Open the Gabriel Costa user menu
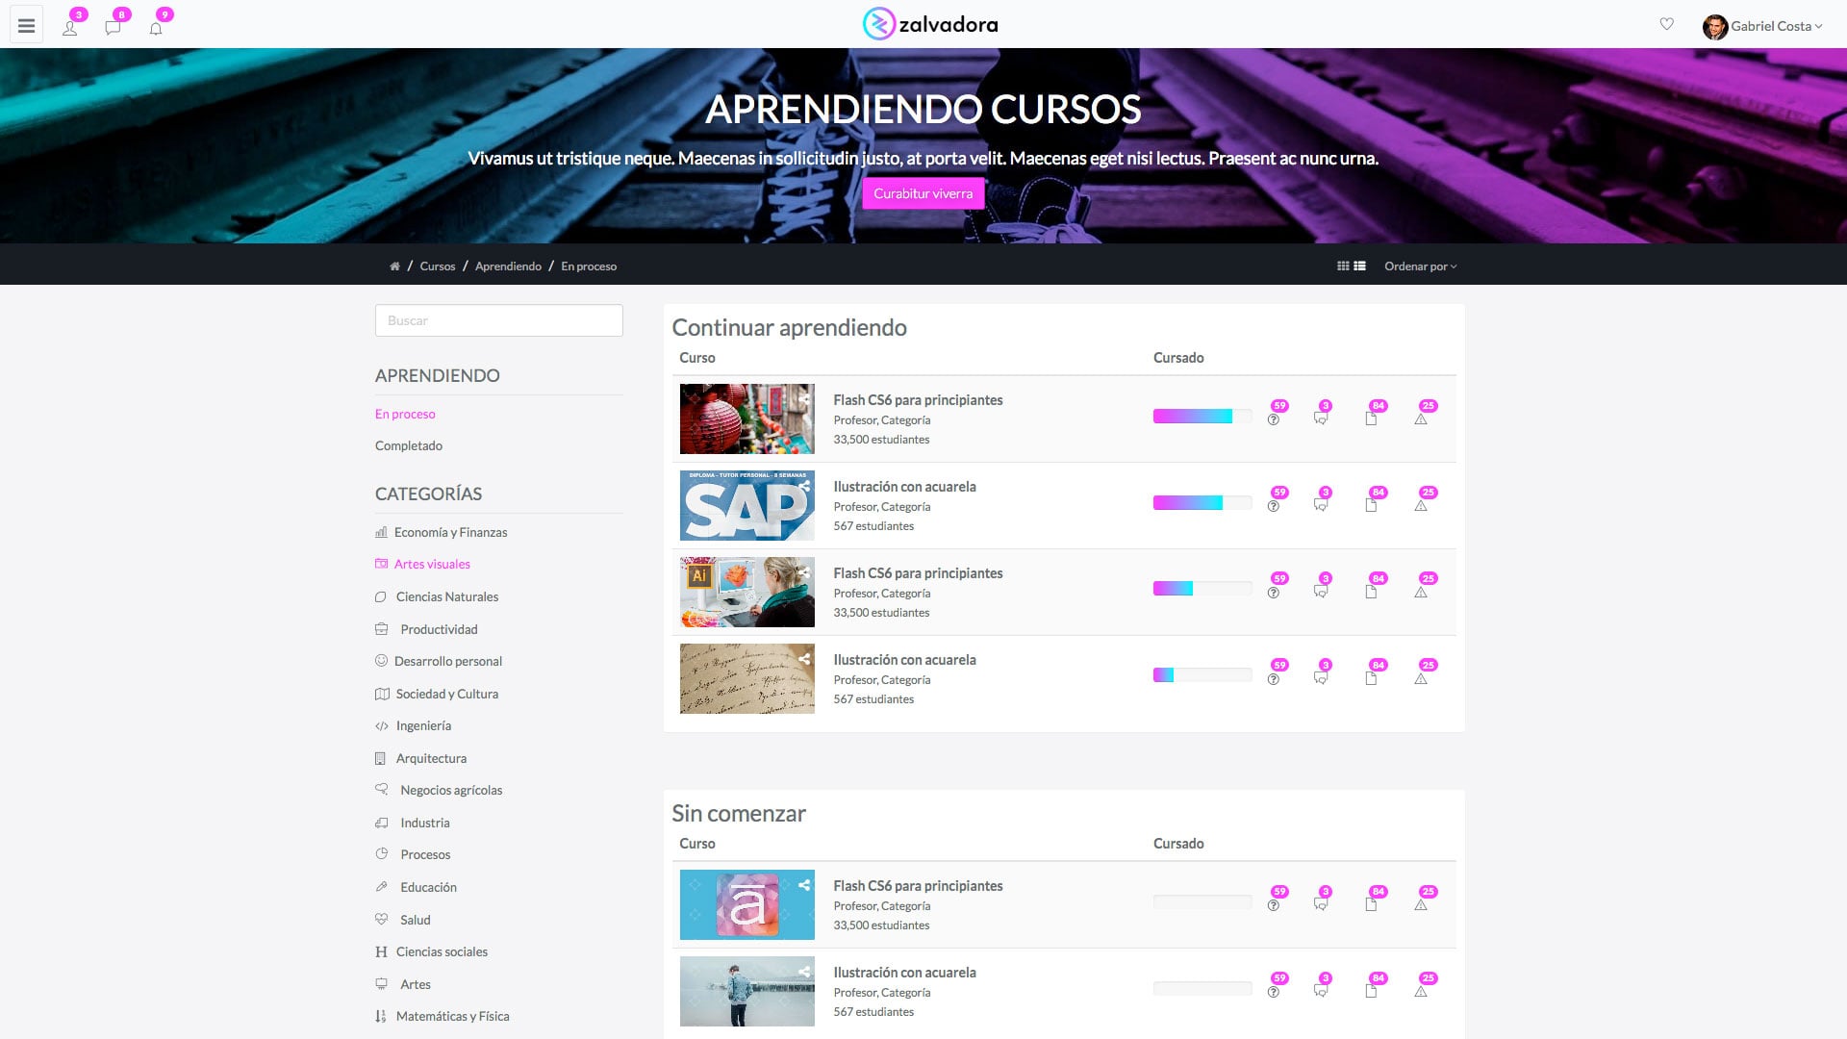 (1770, 26)
